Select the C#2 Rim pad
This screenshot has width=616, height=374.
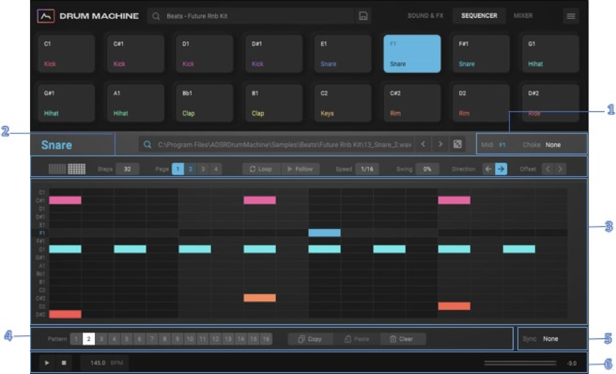pos(412,103)
